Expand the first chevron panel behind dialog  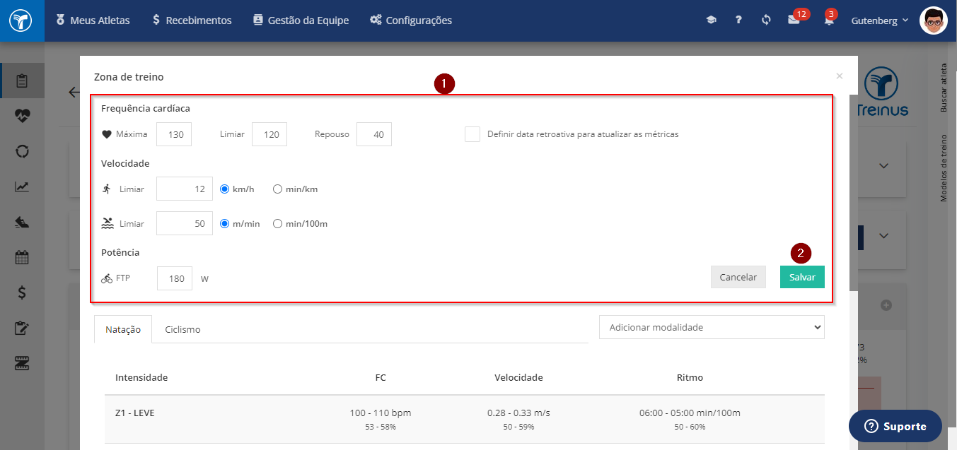coord(883,165)
